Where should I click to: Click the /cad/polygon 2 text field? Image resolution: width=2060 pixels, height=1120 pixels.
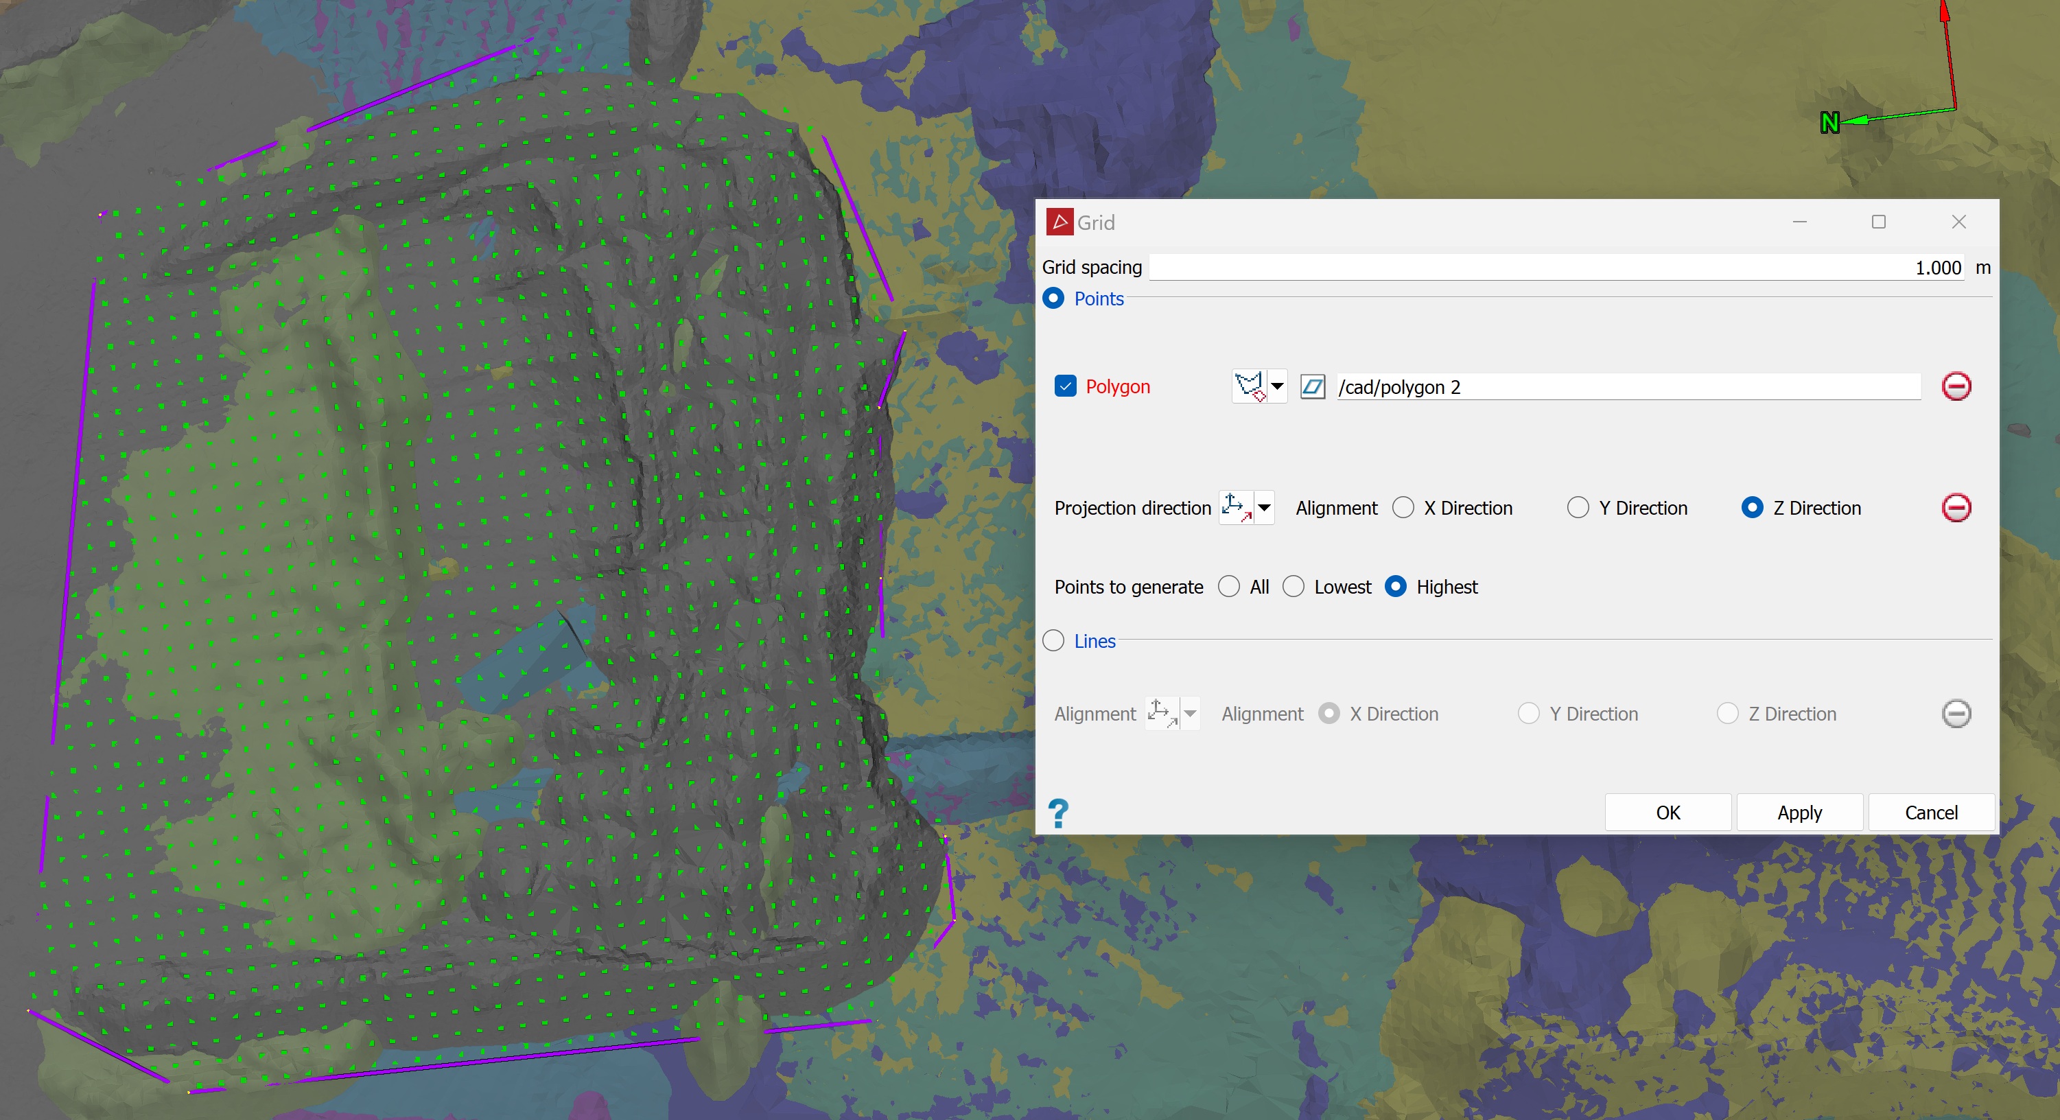(x=1628, y=387)
